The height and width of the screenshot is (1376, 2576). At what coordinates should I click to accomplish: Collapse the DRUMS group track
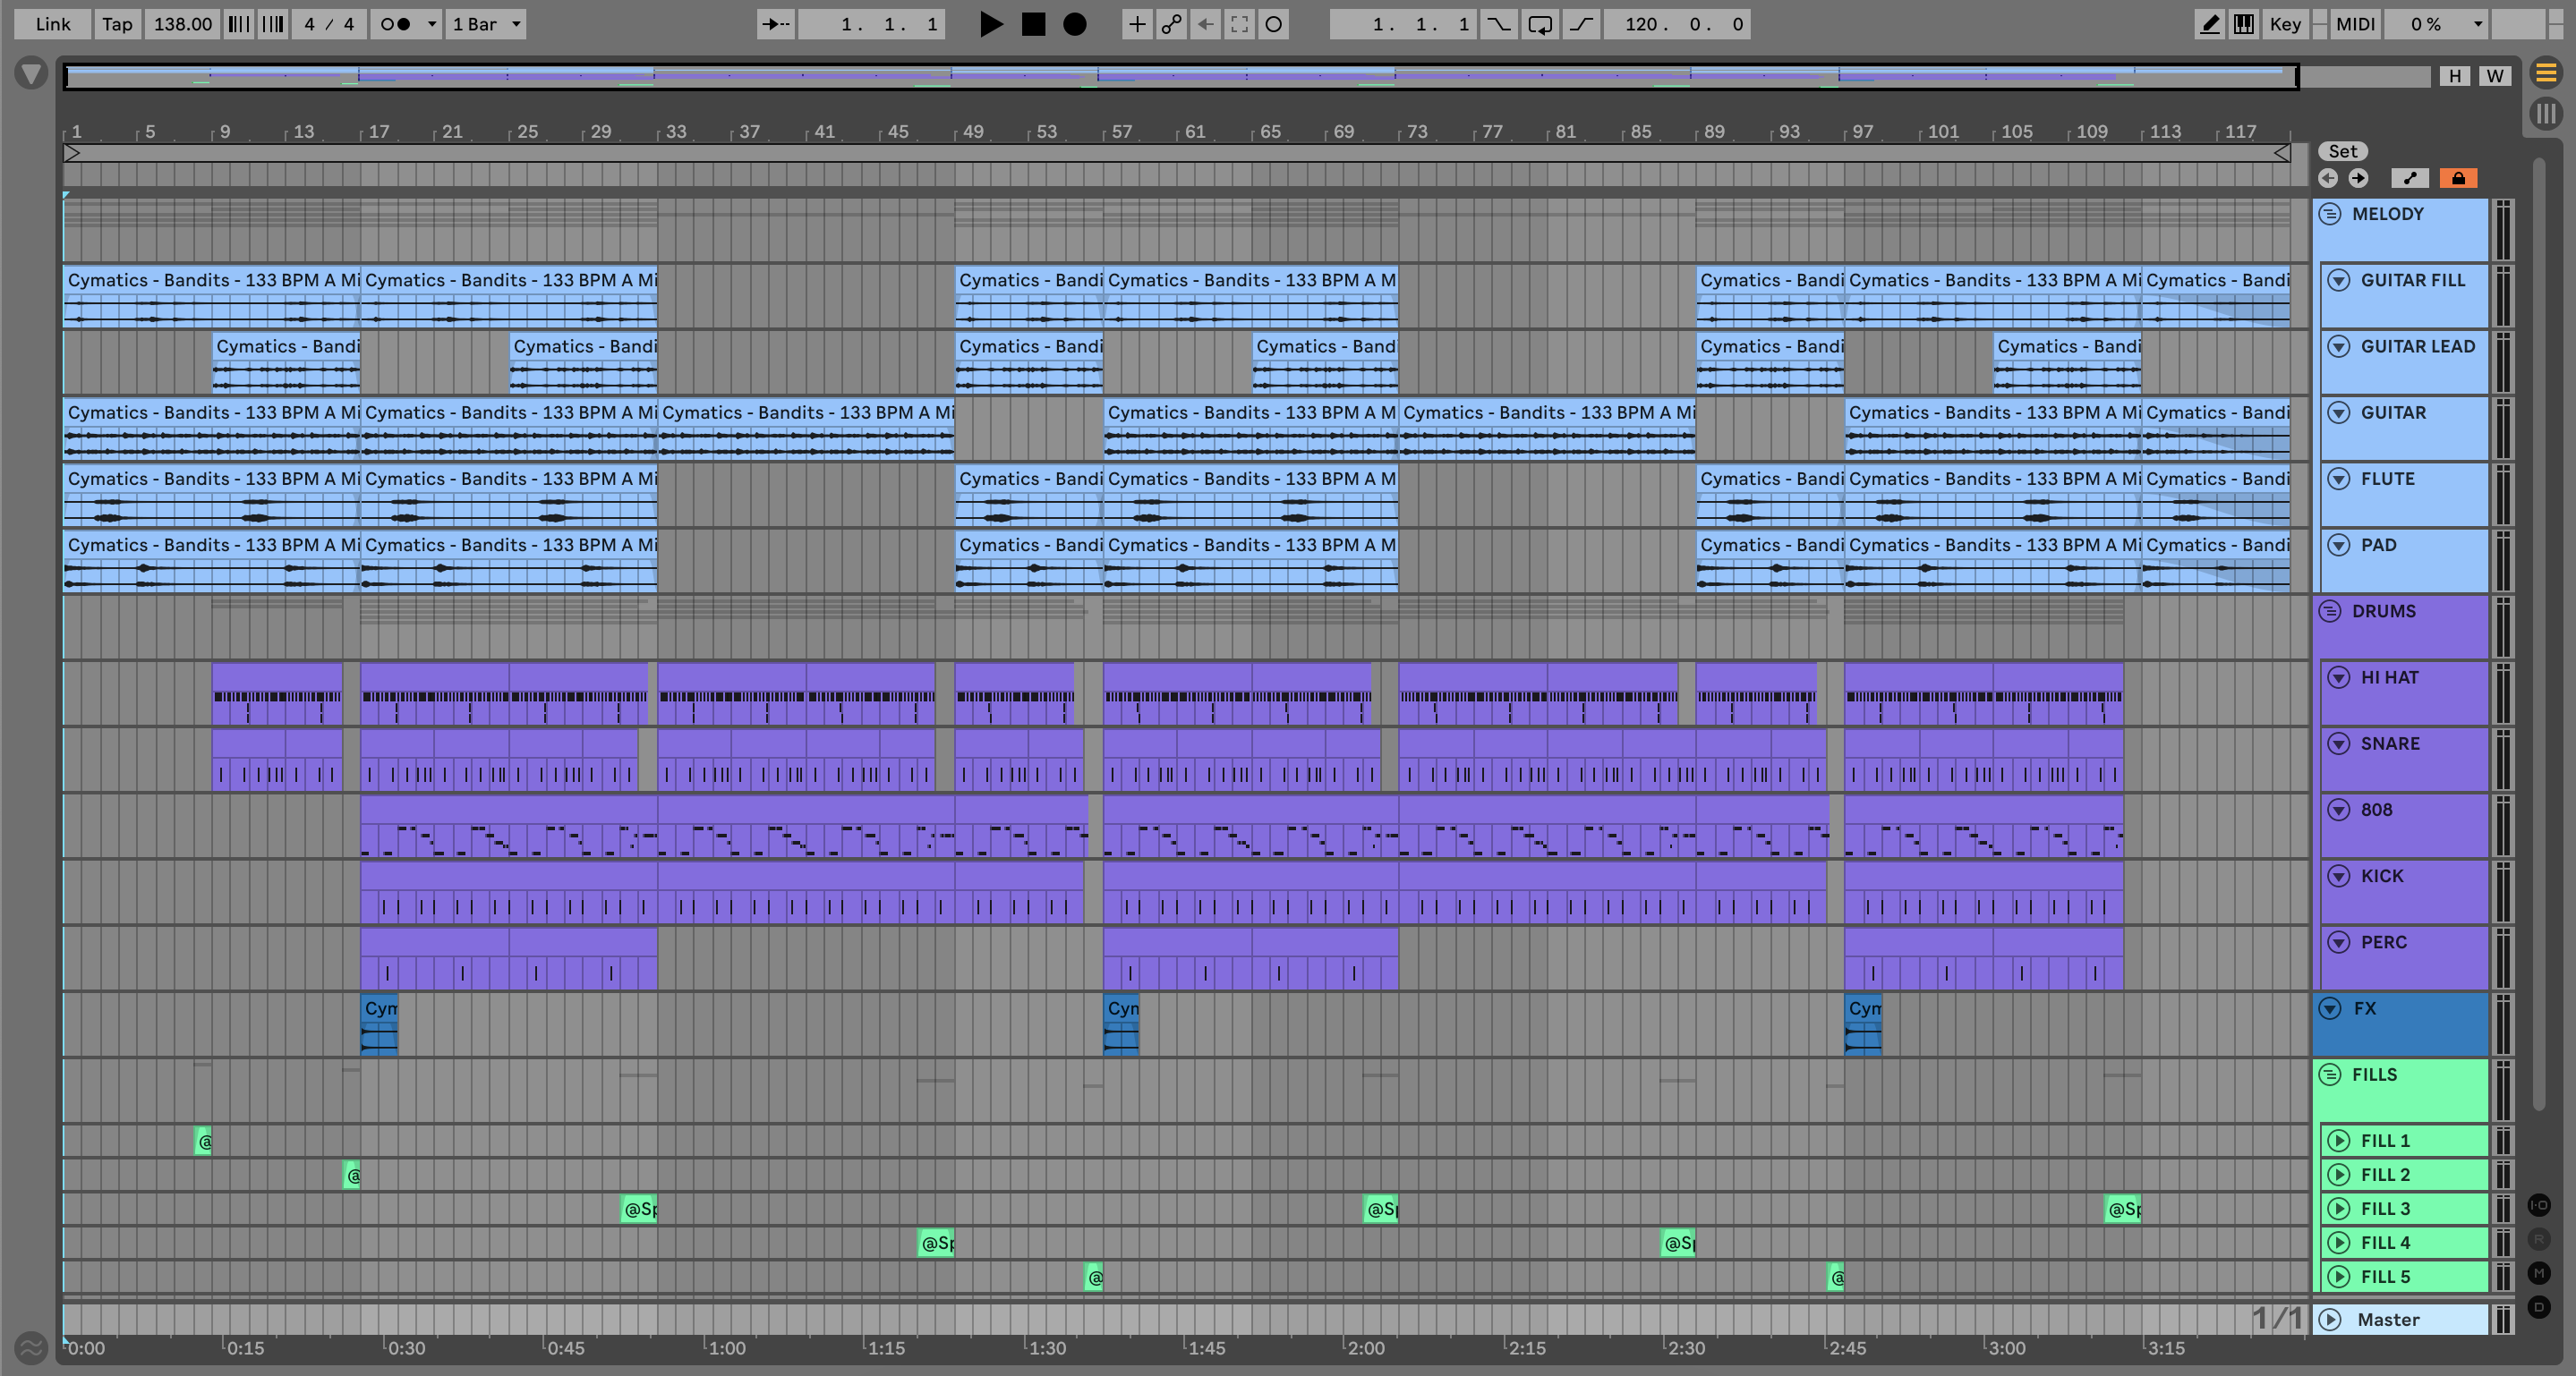click(x=2330, y=612)
